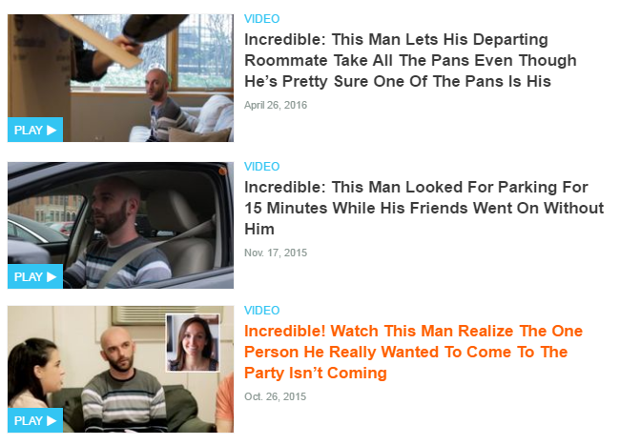Click the VIDEO tag above the party headline
Viewport: 620px width, 445px height.
pyautogui.click(x=261, y=310)
